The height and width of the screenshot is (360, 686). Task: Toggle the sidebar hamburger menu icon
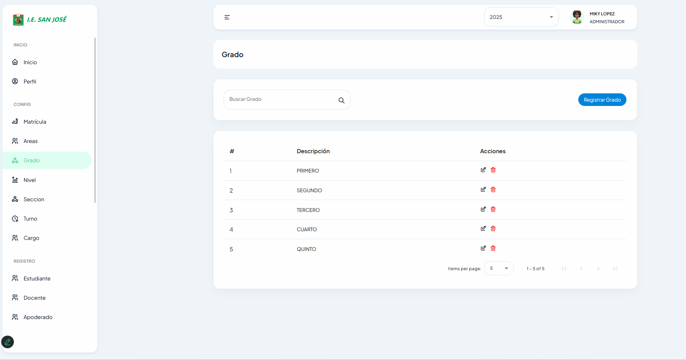[x=227, y=17]
